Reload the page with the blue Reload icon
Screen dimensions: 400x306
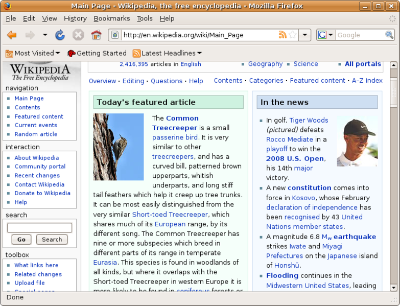click(60, 35)
